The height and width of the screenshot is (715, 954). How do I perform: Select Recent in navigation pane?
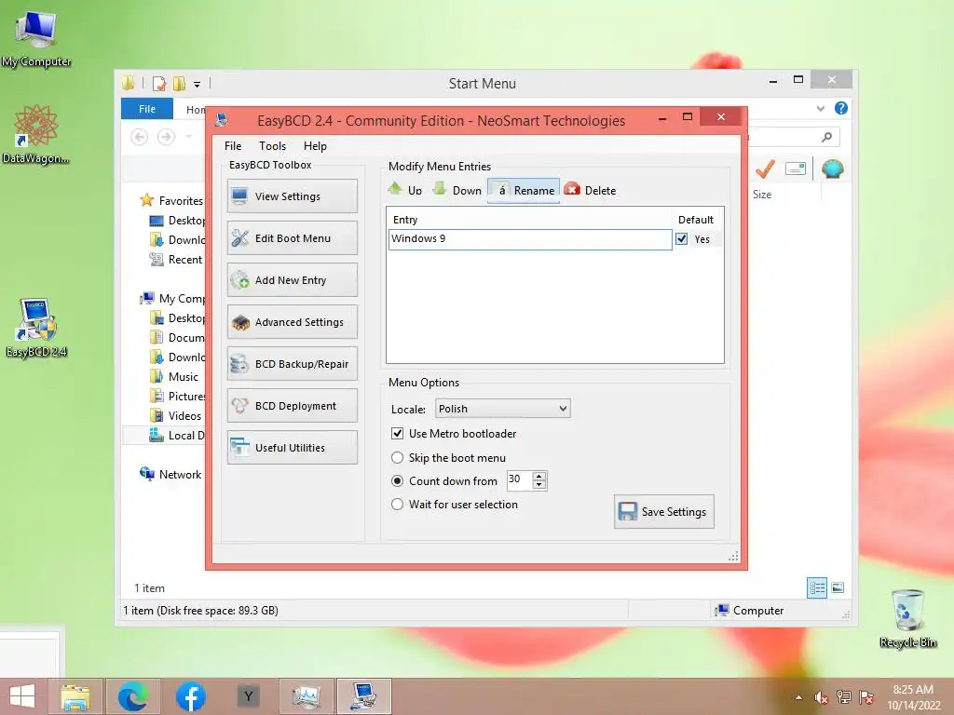click(x=185, y=260)
